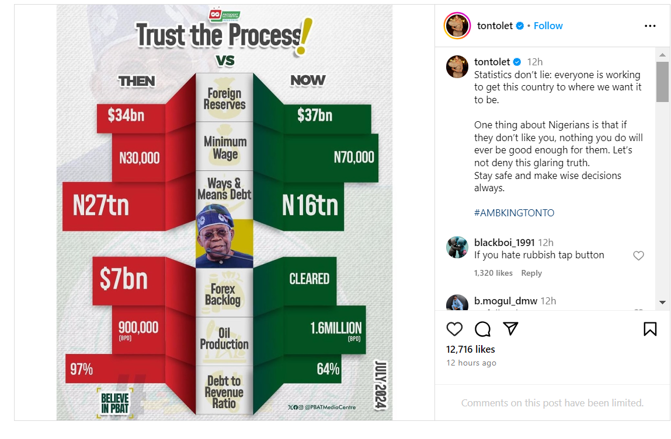This screenshot has width=671, height=439.
Task: Reply to blackboi_1991's comment
Action: point(531,273)
